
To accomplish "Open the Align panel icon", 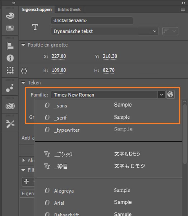I will pos(10,46).
